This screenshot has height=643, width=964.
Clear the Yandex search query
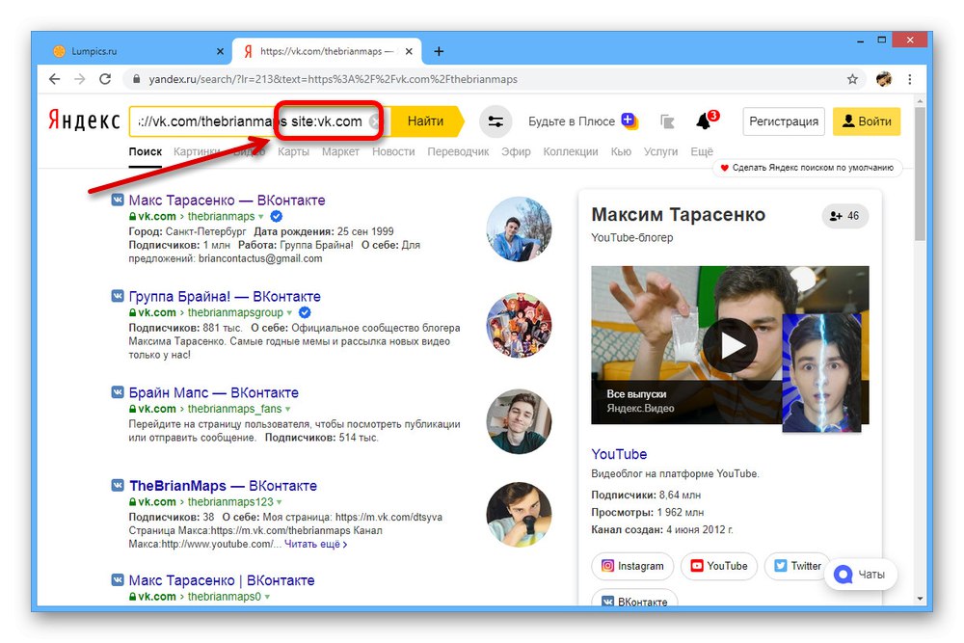374,121
